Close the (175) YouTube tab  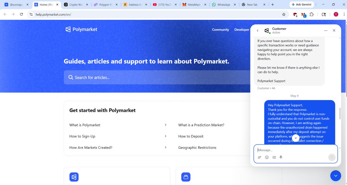pos(176,5)
